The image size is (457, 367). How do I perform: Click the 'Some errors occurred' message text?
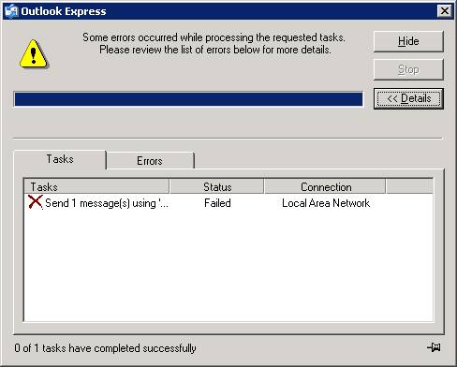[214, 44]
